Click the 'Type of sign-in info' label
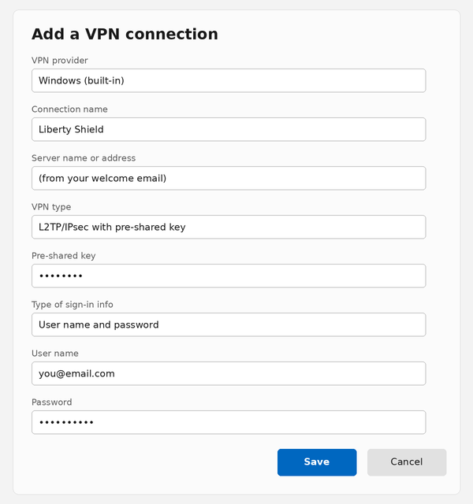This screenshot has height=504, width=473. click(x=72, y=305)
